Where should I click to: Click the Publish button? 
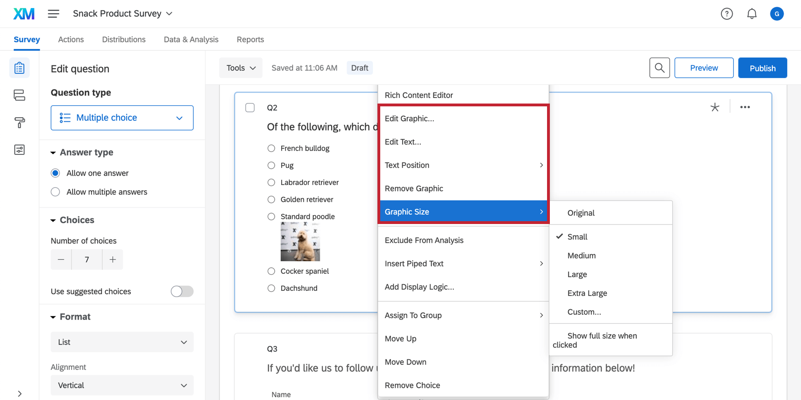click(762, 68)
